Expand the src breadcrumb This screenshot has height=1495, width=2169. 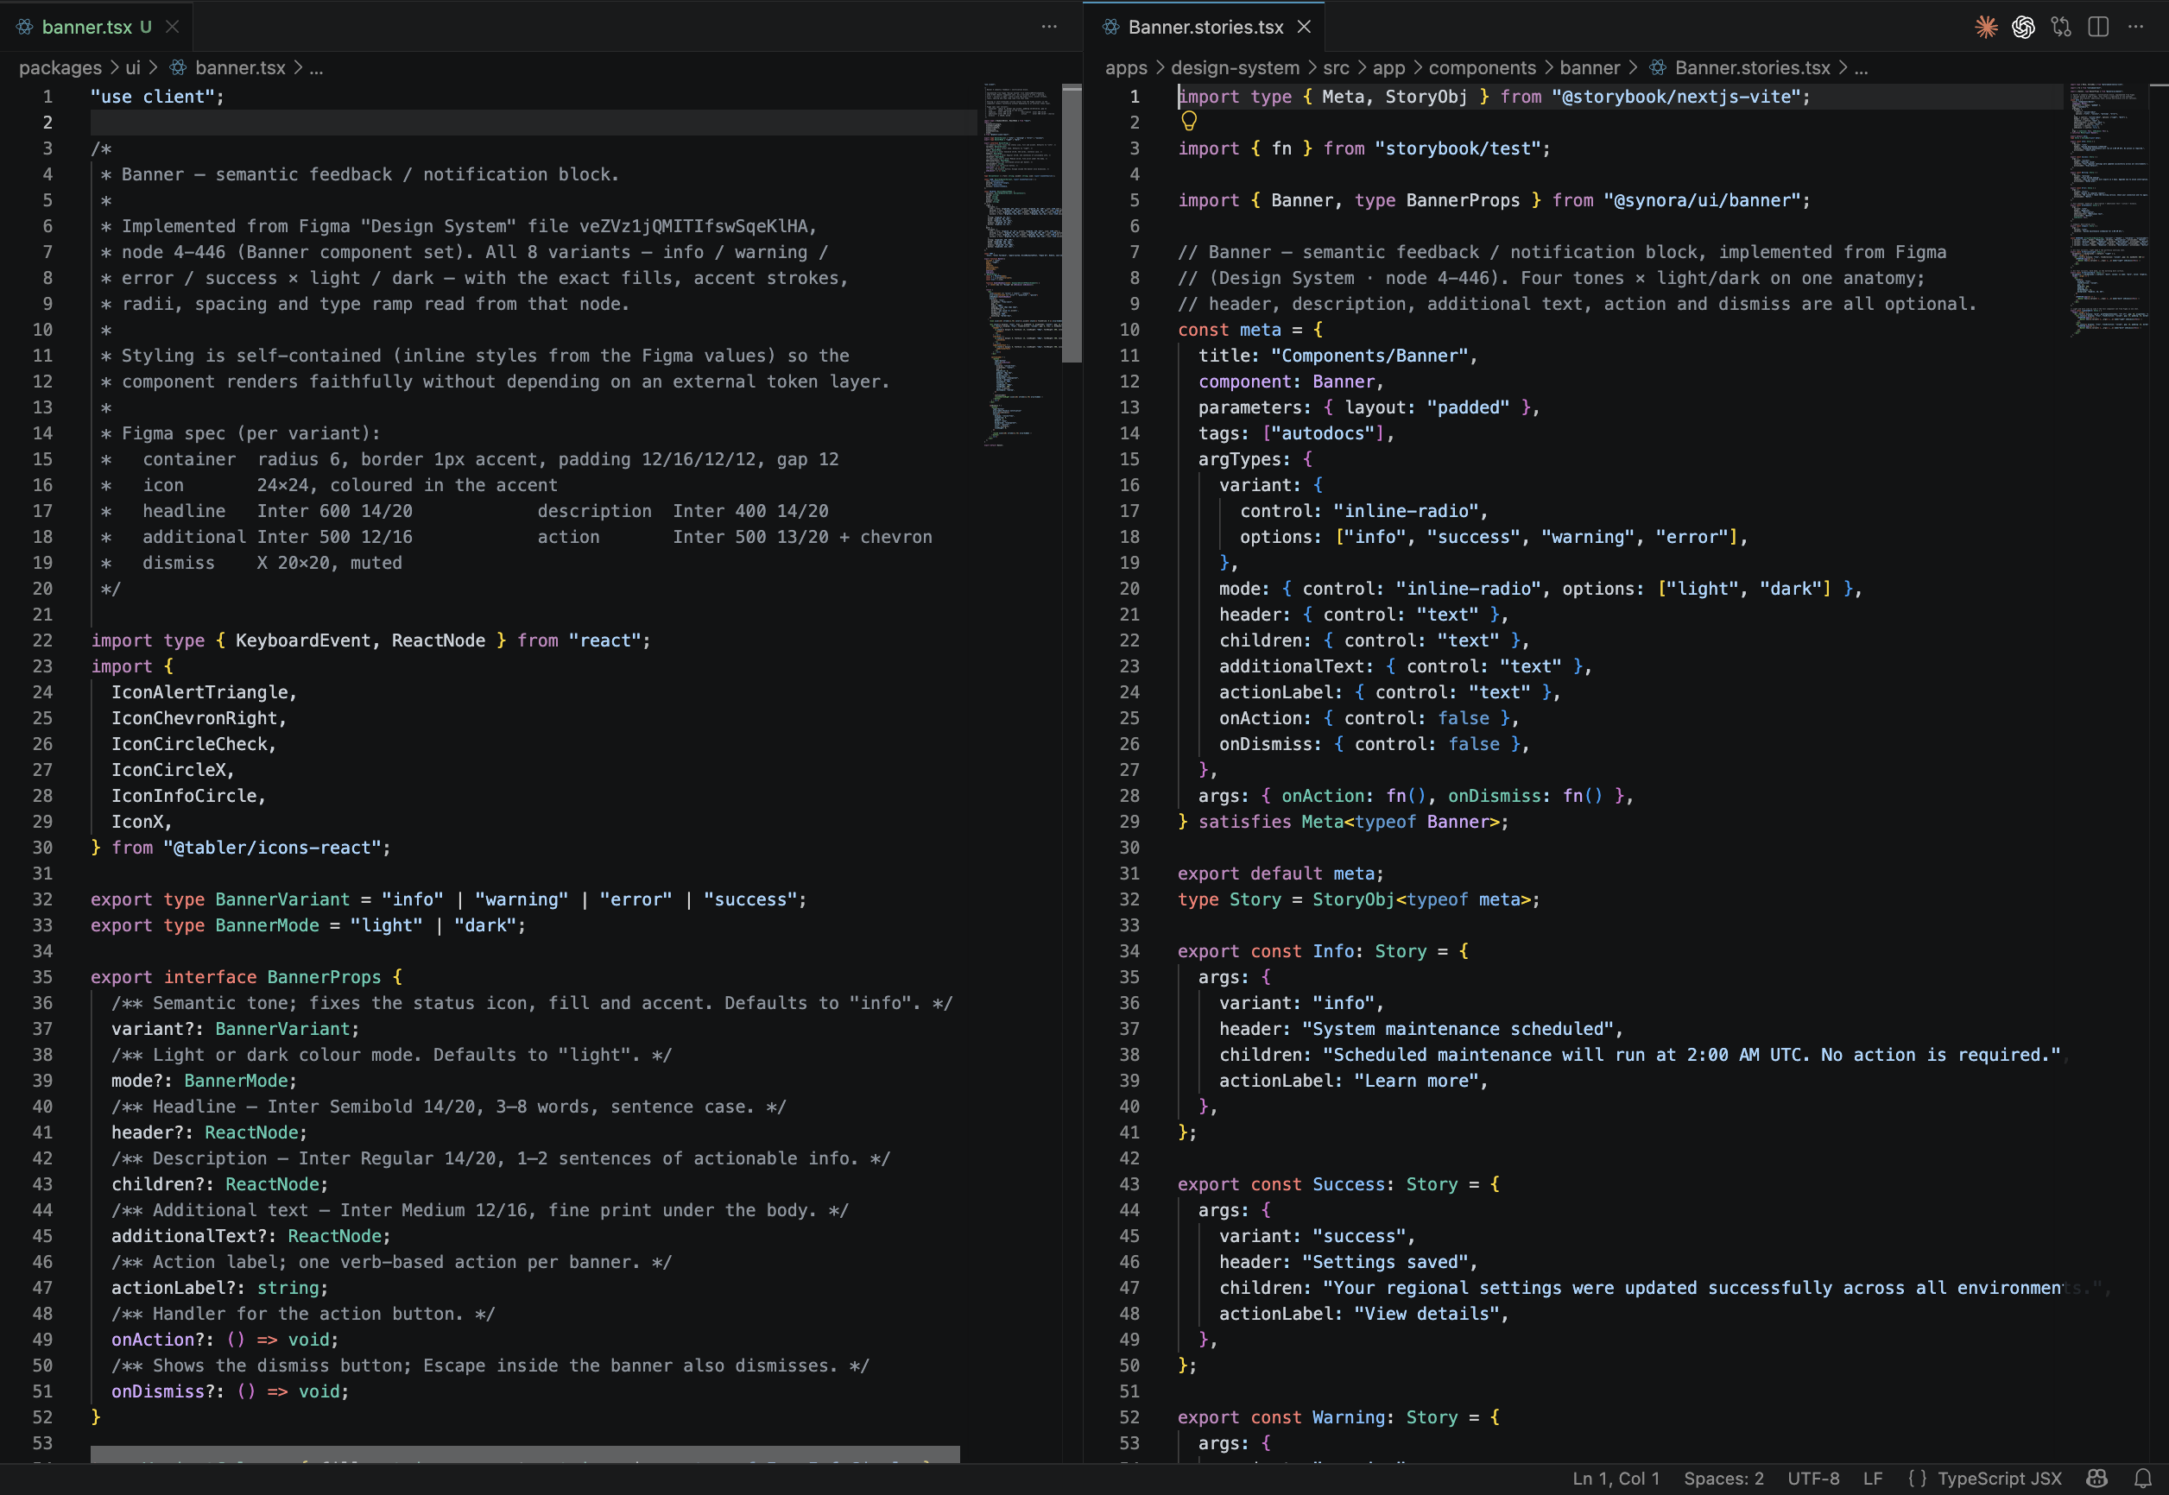point(1336,67)
